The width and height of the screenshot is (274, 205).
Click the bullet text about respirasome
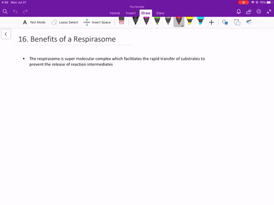[117, 61]
